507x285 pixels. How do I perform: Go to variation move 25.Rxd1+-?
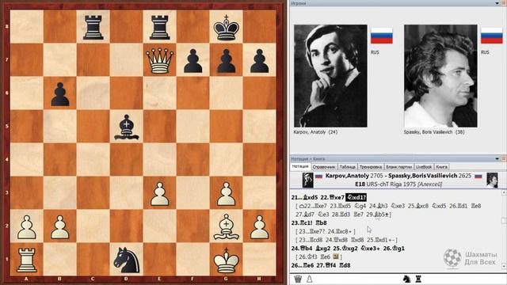[x=382, y=240]
